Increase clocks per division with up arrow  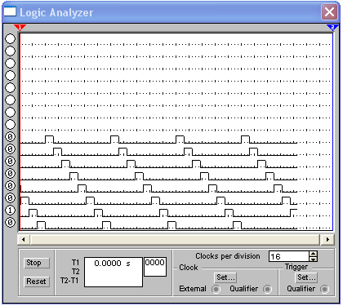314,254
